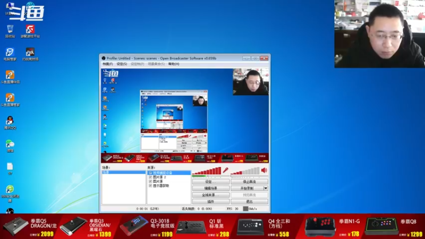Click the 0:00:01 (LIVE) status text
This screenshot has height=239, width=425.
[x=148, y=209]
